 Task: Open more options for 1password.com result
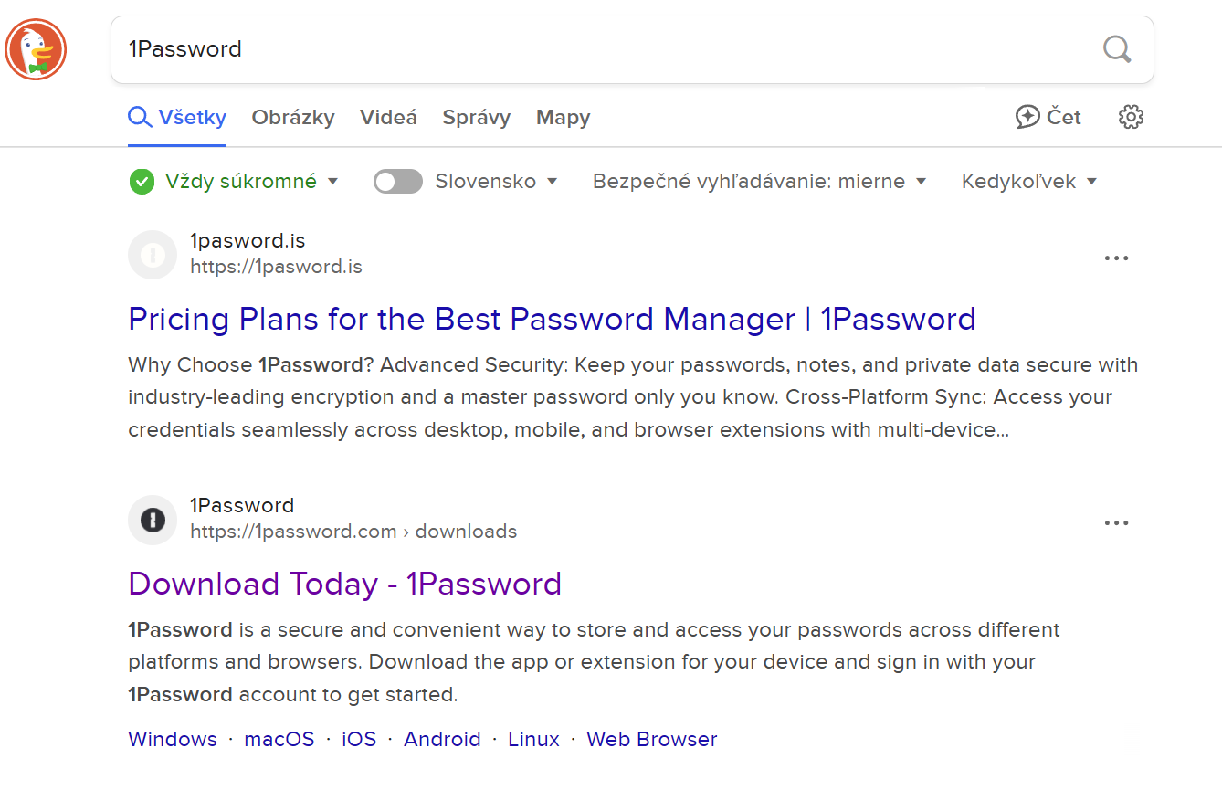[x=1116, y=523]
